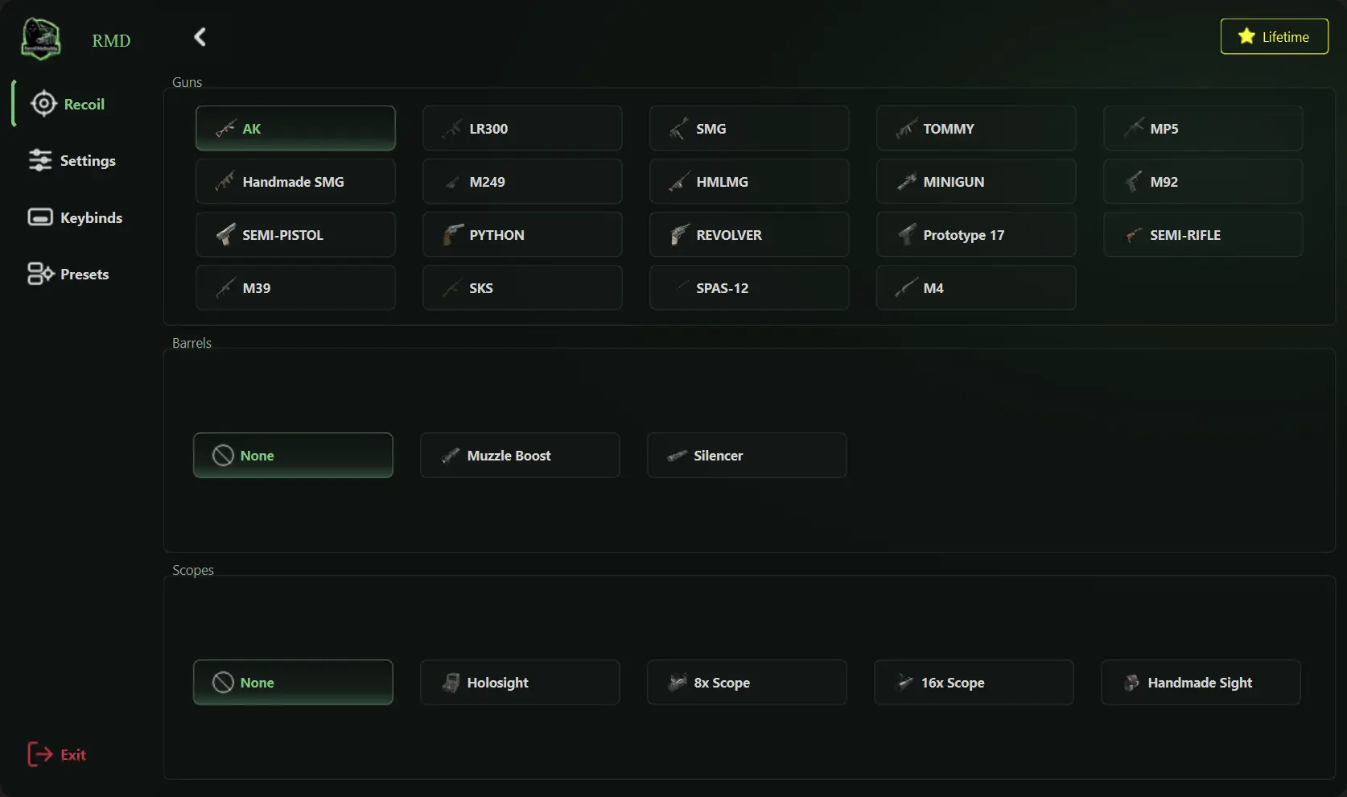1347x797 pixels.
Task: Click the Lifetime button
Action: click(1274, 36)
